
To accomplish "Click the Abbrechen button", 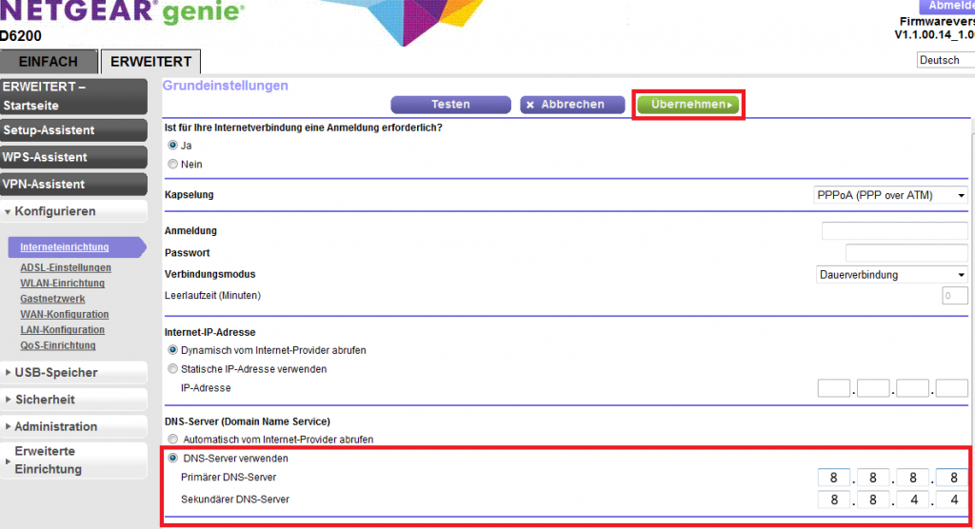I will click(x=572, y=105).
